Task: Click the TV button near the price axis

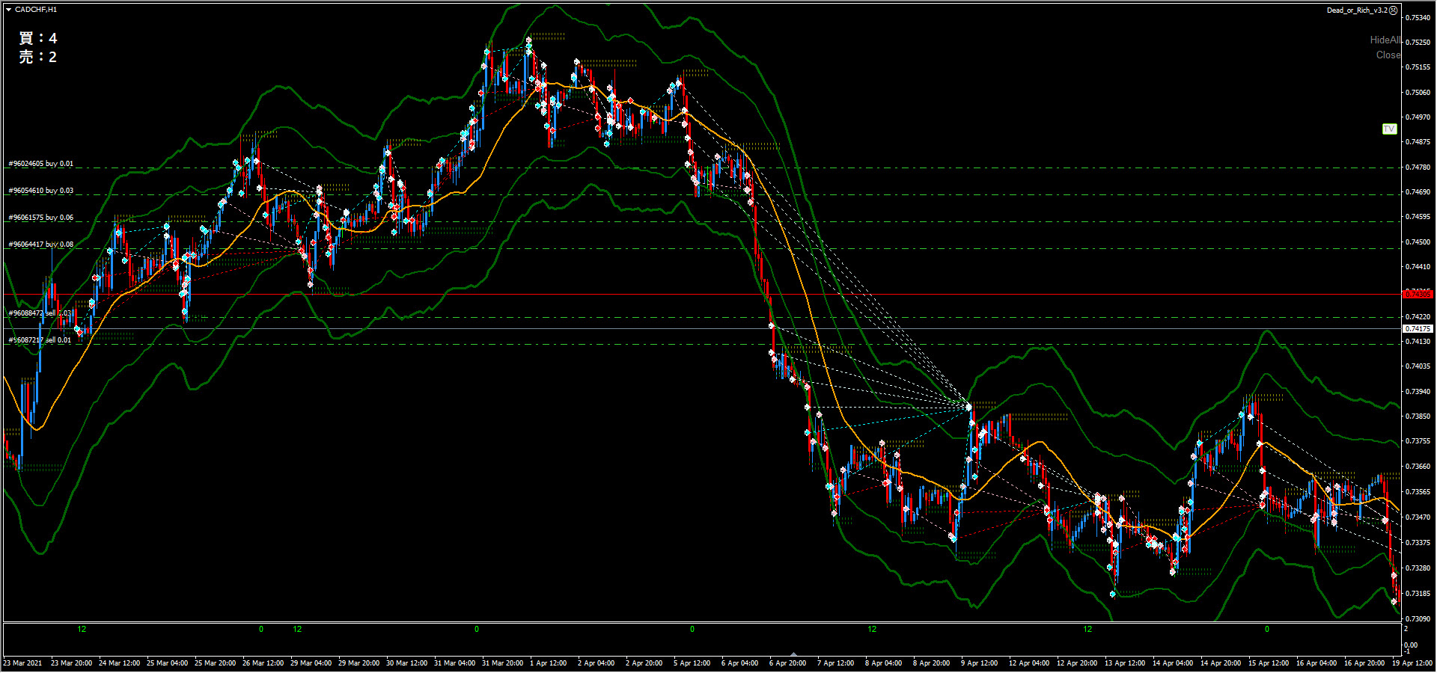Action: pyautogui.click(x=1389, y=129)
